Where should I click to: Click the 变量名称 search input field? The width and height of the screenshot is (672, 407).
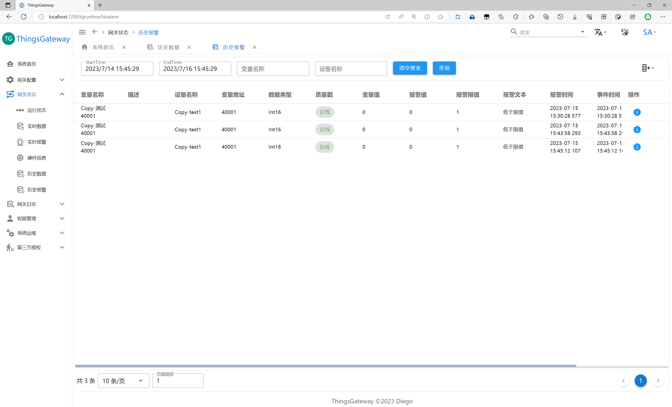tap(273, 69)
